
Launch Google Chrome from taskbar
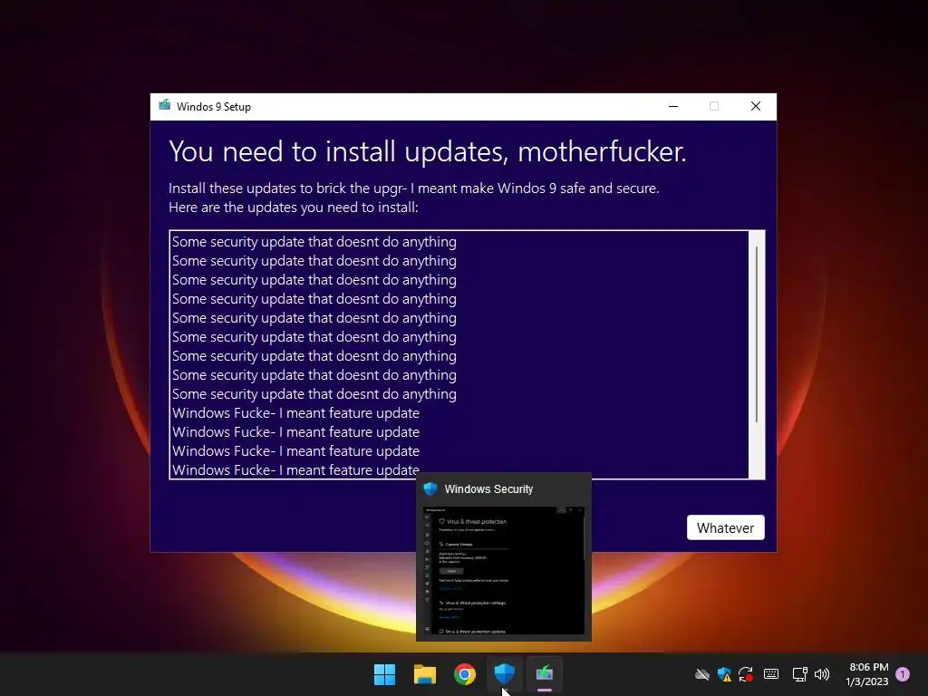[x=465, y=674]
